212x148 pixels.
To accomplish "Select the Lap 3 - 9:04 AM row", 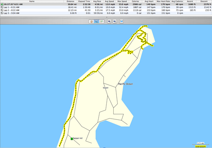I will 106,13.
